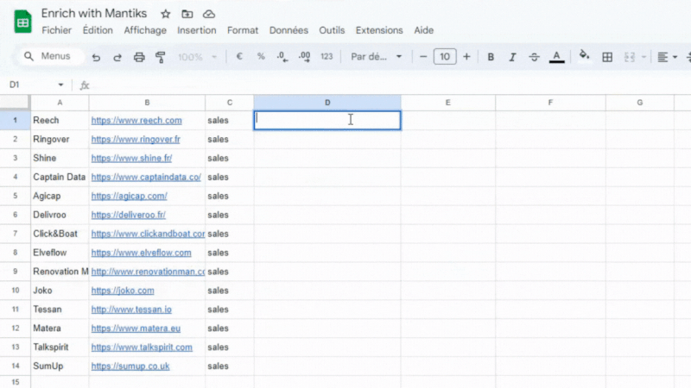Click the fx formula bar icon
Image resolution: width=691 pixels, height=388 pixels.
click(x=85, y=85)
